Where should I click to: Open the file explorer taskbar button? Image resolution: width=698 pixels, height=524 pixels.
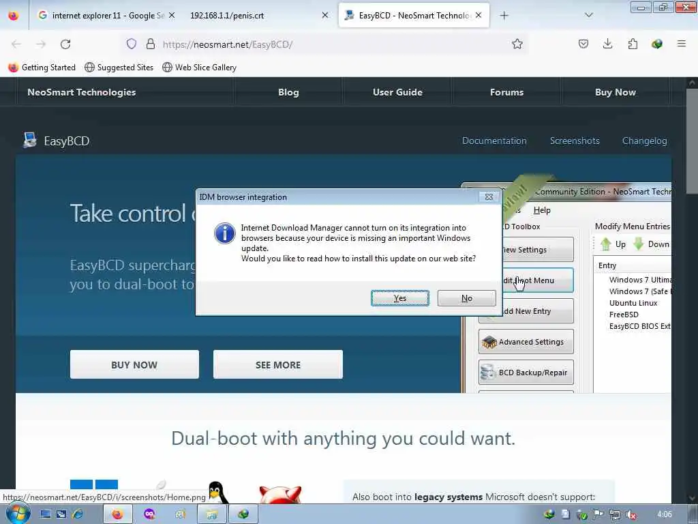[212, 514]
